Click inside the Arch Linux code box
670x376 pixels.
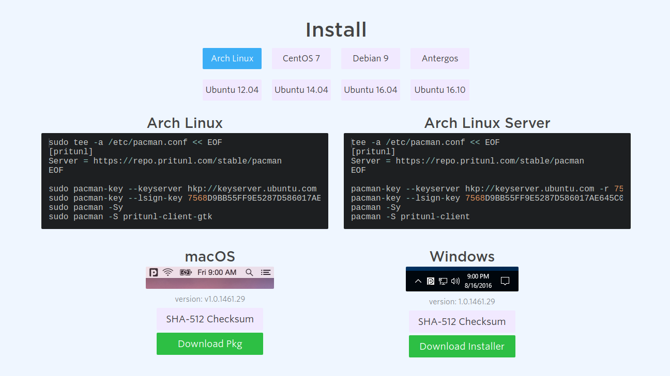(185, 181)
